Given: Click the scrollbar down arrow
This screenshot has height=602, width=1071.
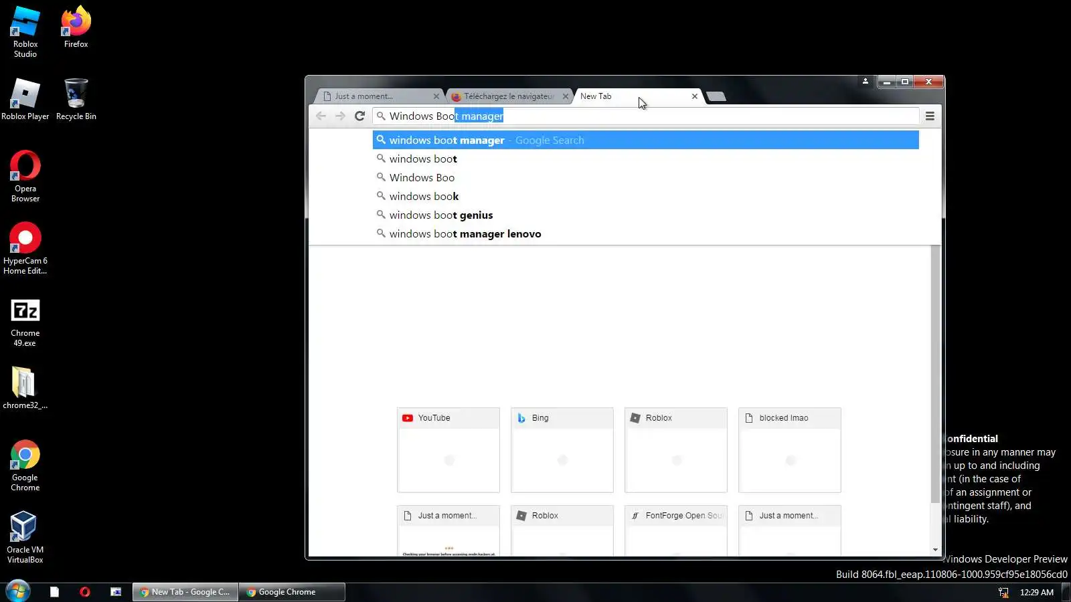Looking at the screenshot, I should coord(935,550).
